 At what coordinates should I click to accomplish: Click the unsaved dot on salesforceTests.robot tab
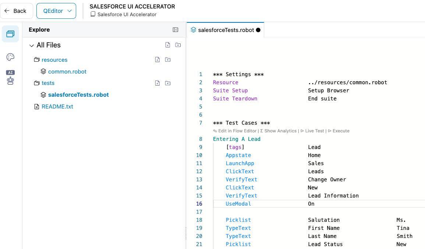coord(258,30)
